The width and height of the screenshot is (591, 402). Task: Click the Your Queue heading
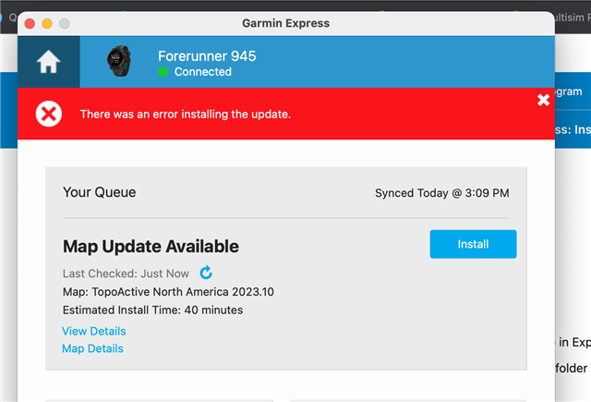(99, 192)
